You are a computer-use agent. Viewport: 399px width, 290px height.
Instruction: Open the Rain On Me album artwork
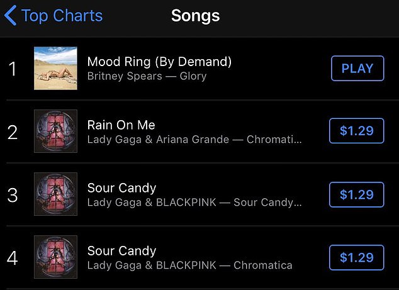point(55,131)
